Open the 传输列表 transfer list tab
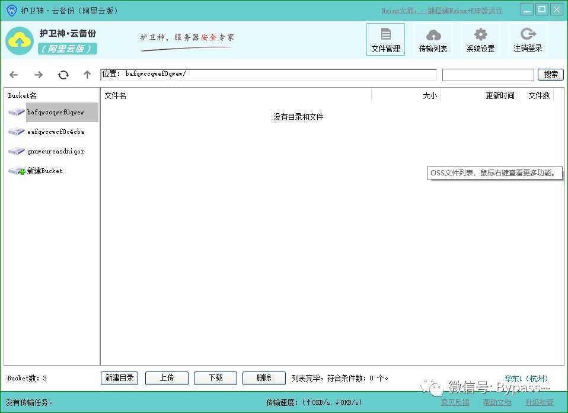This screenshot has width=568, height=413. click(433, 40)
